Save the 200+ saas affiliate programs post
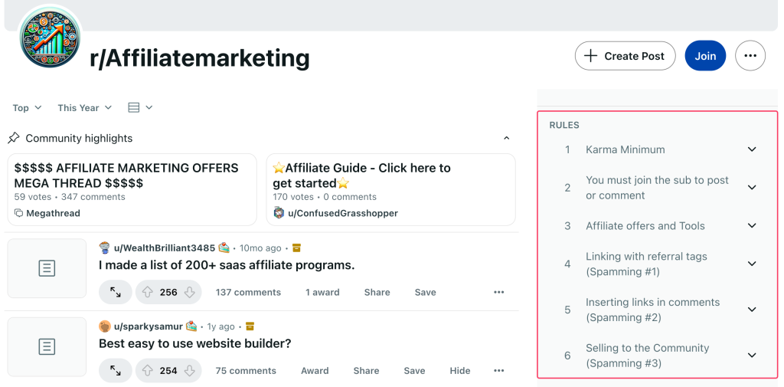This screenshot has height=387, width=784. [425, 292]
